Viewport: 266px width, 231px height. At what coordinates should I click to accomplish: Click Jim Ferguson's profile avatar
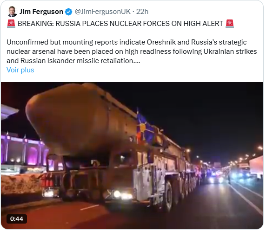12,12
